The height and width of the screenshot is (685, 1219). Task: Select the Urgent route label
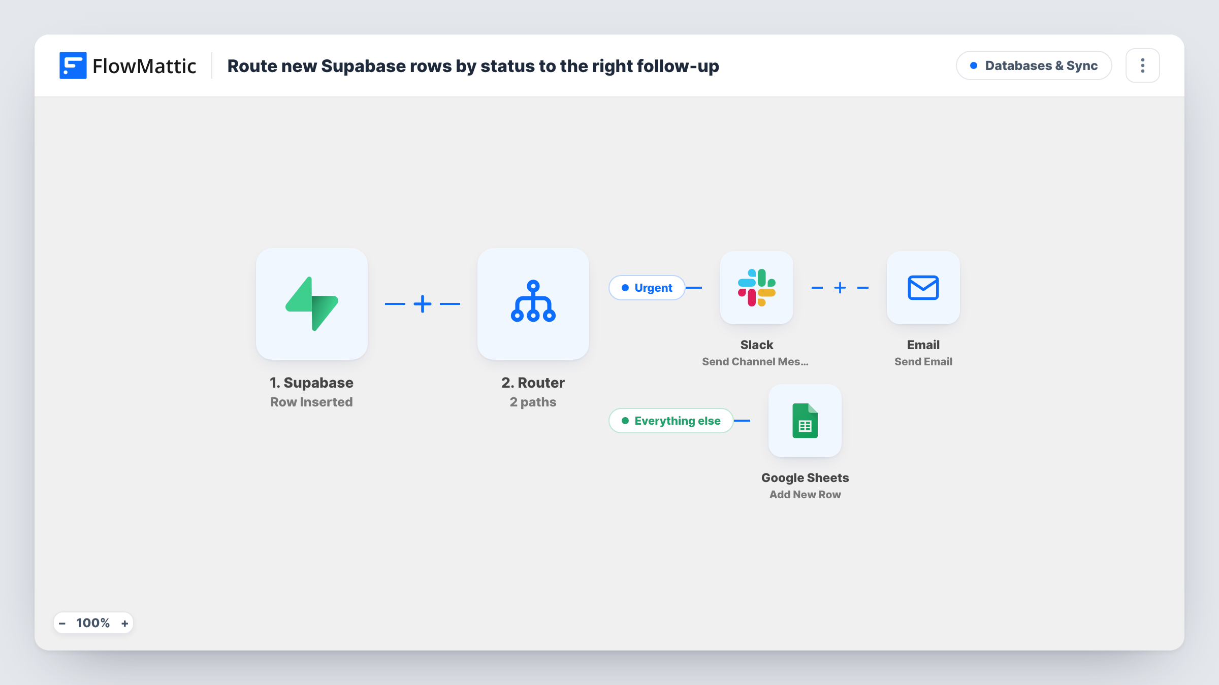(x=647, y=288)
